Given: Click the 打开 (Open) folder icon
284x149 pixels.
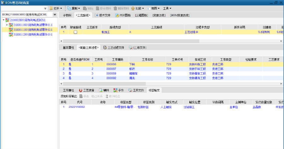Looking at the screenshot, I should [x=50, y=8].
